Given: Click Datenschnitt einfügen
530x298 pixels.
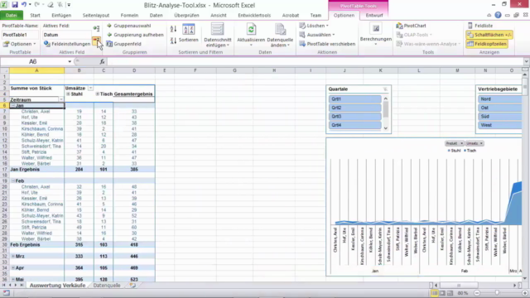Looking at the screenshot, I should (x=218, y=35).
